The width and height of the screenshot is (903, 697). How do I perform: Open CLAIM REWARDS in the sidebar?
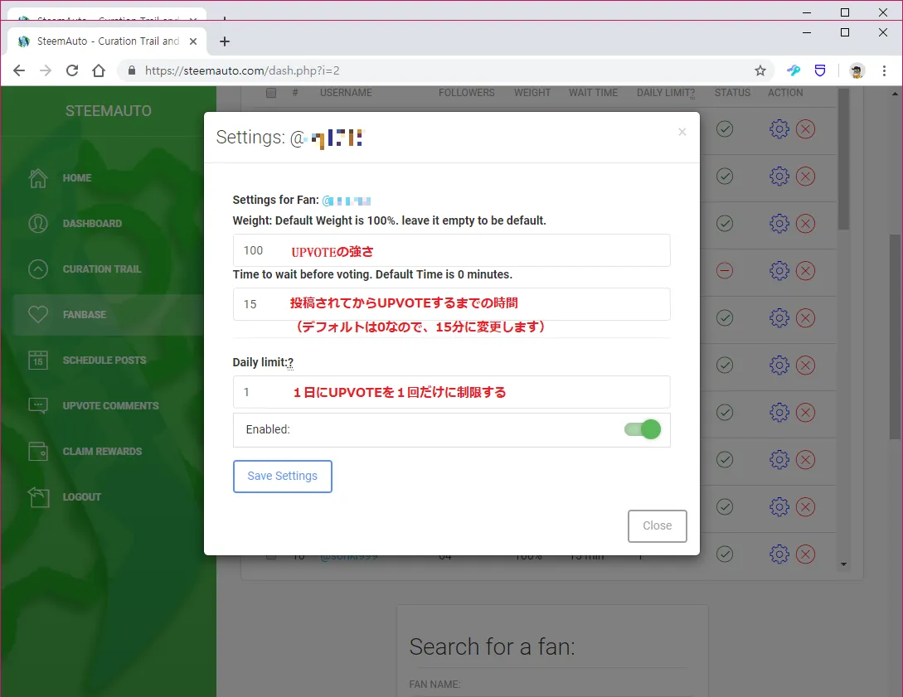pos(102,451)
